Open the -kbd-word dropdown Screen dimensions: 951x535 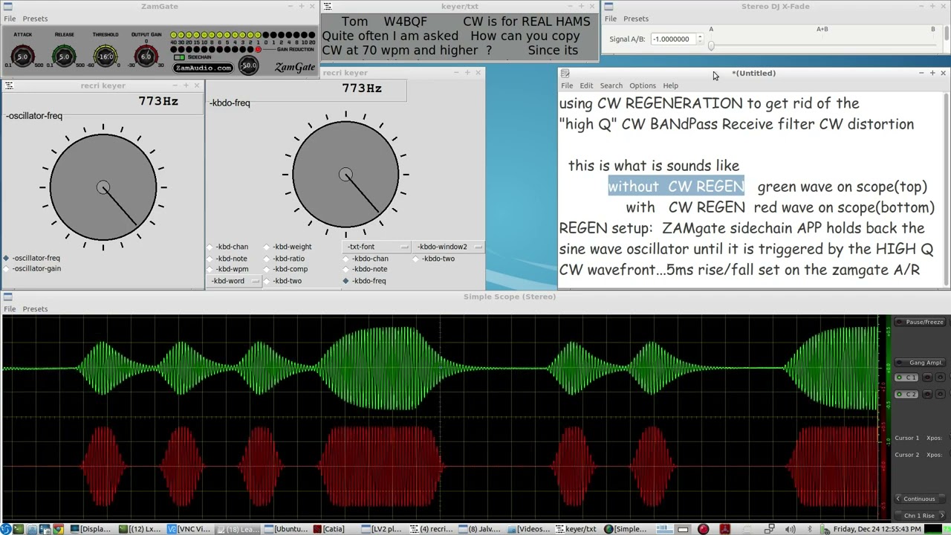[x=234, y=281]
